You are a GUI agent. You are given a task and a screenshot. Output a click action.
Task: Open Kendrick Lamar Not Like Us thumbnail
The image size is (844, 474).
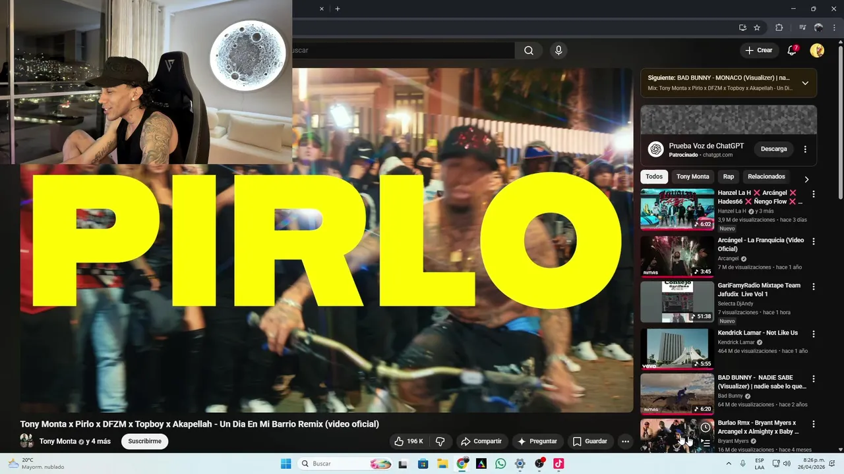pos(677,348)
